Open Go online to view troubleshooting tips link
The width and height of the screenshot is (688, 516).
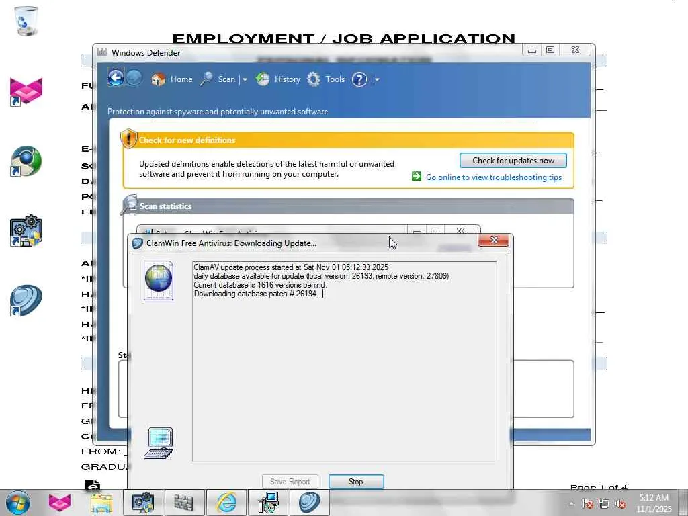click(x=494, y=177)
